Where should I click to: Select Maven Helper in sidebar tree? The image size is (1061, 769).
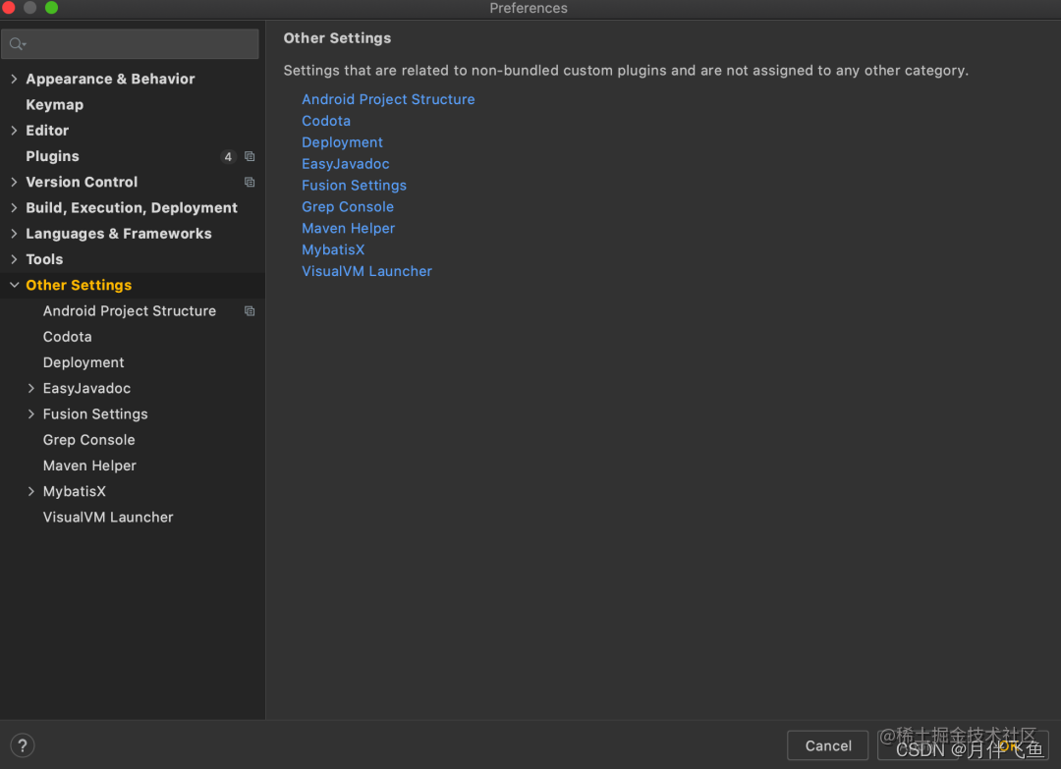(x=90, y=466)
